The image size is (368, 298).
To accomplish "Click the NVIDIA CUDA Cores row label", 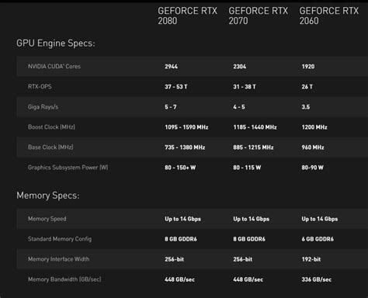I will click(x=54, y=67).
